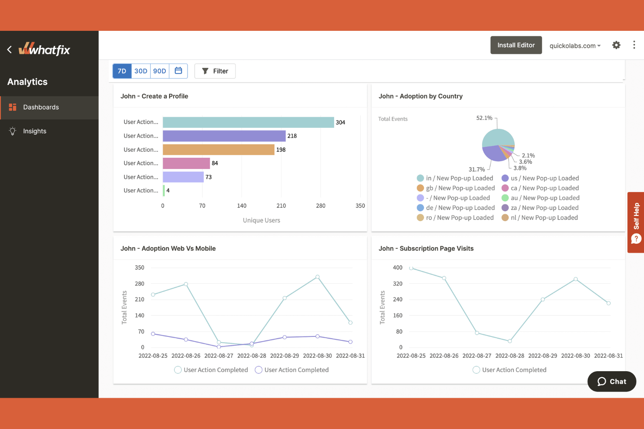Image resolution: width=644 pixels, height=429 pixels.
Task: Open the Self Help side widget
Action: [x=636, y=222]
